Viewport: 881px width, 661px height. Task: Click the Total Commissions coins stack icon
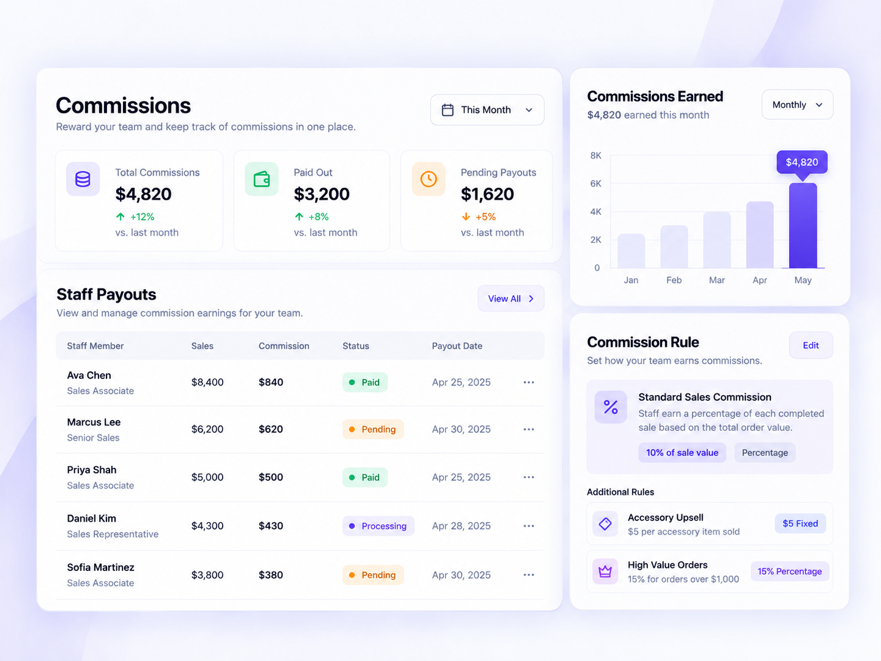pyautogui.click(x=83, y=179)
